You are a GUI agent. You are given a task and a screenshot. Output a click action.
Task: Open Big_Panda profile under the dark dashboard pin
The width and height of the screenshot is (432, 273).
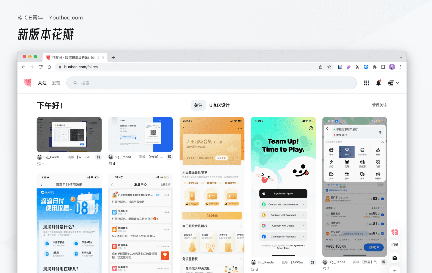(48, 157)
